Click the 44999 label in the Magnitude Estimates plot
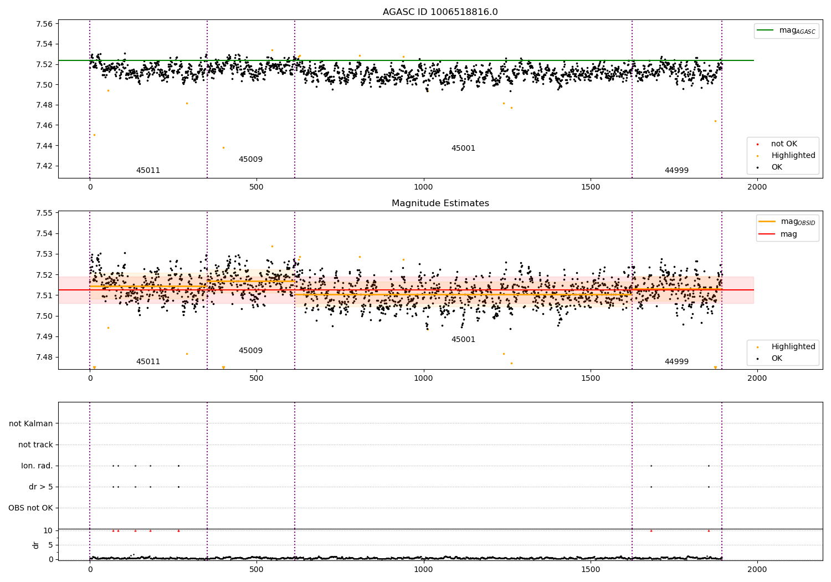This screenshot has width=831, height=582. pos(676,362)
